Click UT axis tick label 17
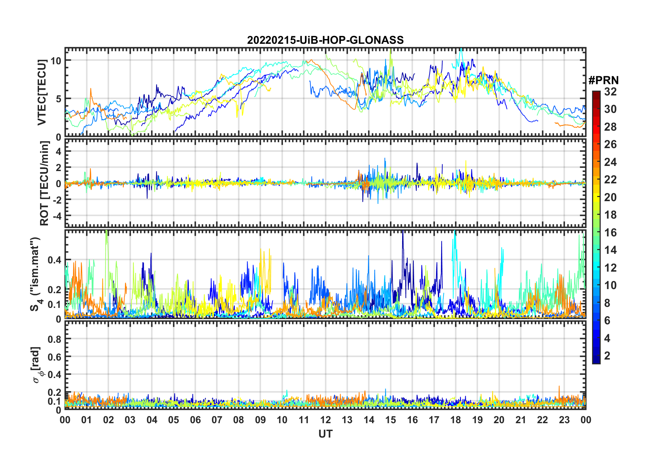Image resolution: width=651 pixels, height=455 pixels. (x=434, y=420)
